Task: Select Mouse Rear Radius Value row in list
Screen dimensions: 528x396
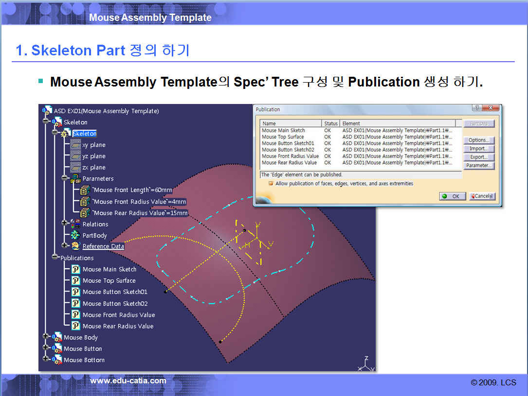Action: [x=361, y=162]
